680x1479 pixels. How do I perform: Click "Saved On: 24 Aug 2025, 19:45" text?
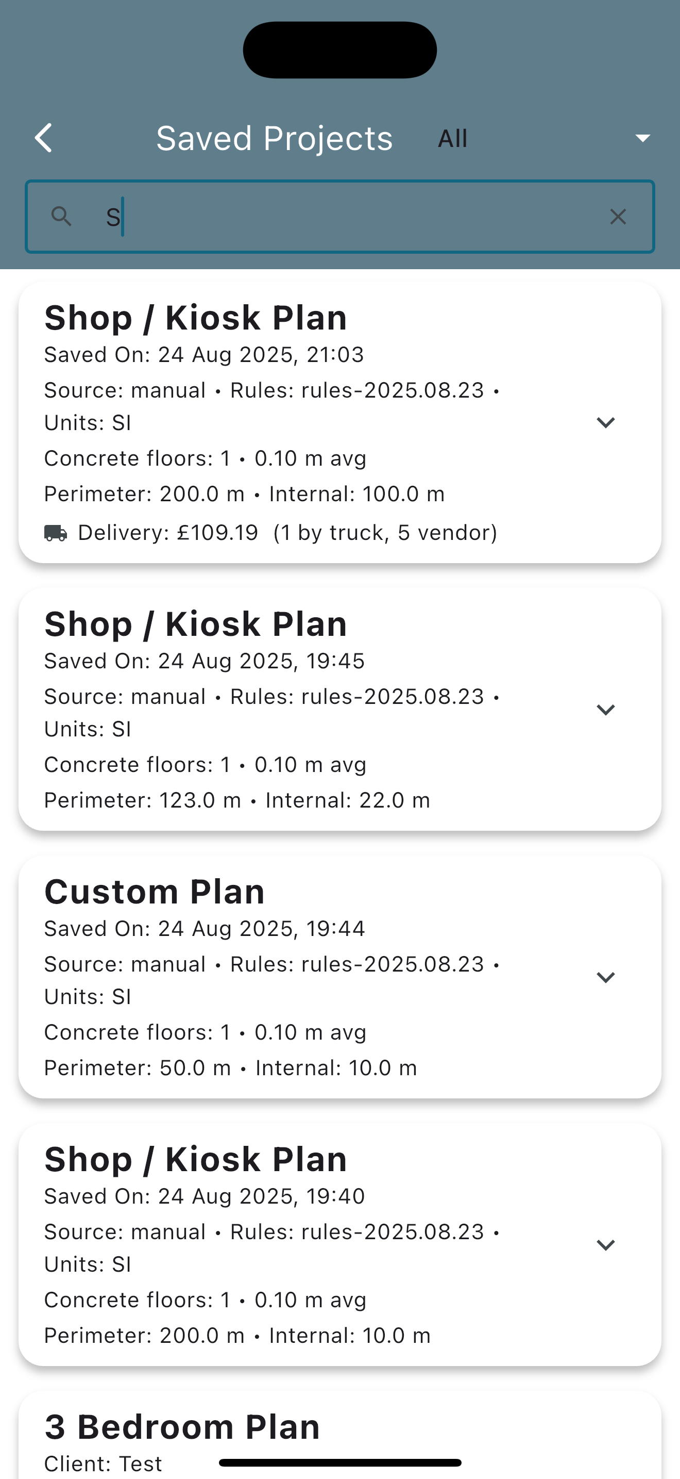click(204, 661)
